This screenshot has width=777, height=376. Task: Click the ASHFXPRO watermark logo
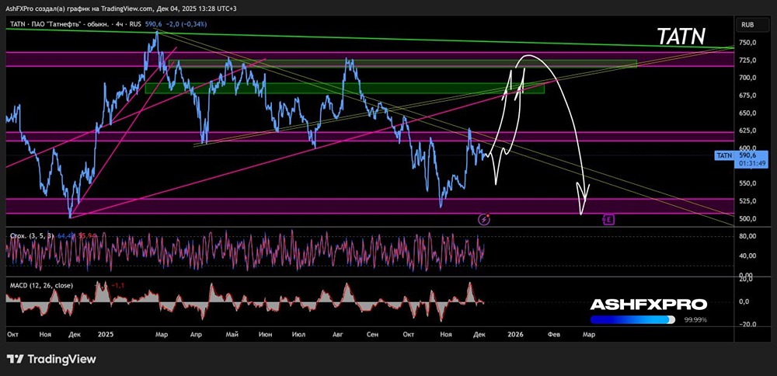(648, 305)
